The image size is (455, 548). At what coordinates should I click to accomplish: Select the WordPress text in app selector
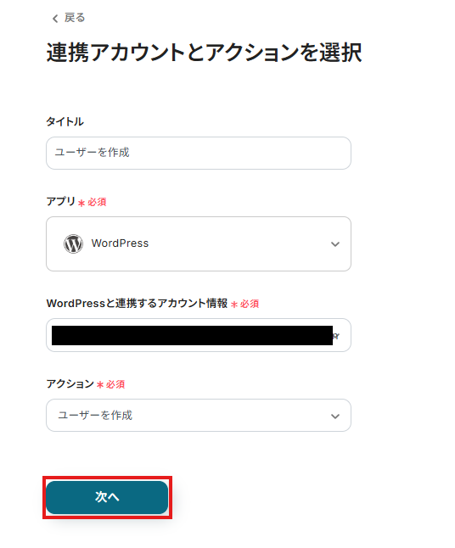(120, 243)
